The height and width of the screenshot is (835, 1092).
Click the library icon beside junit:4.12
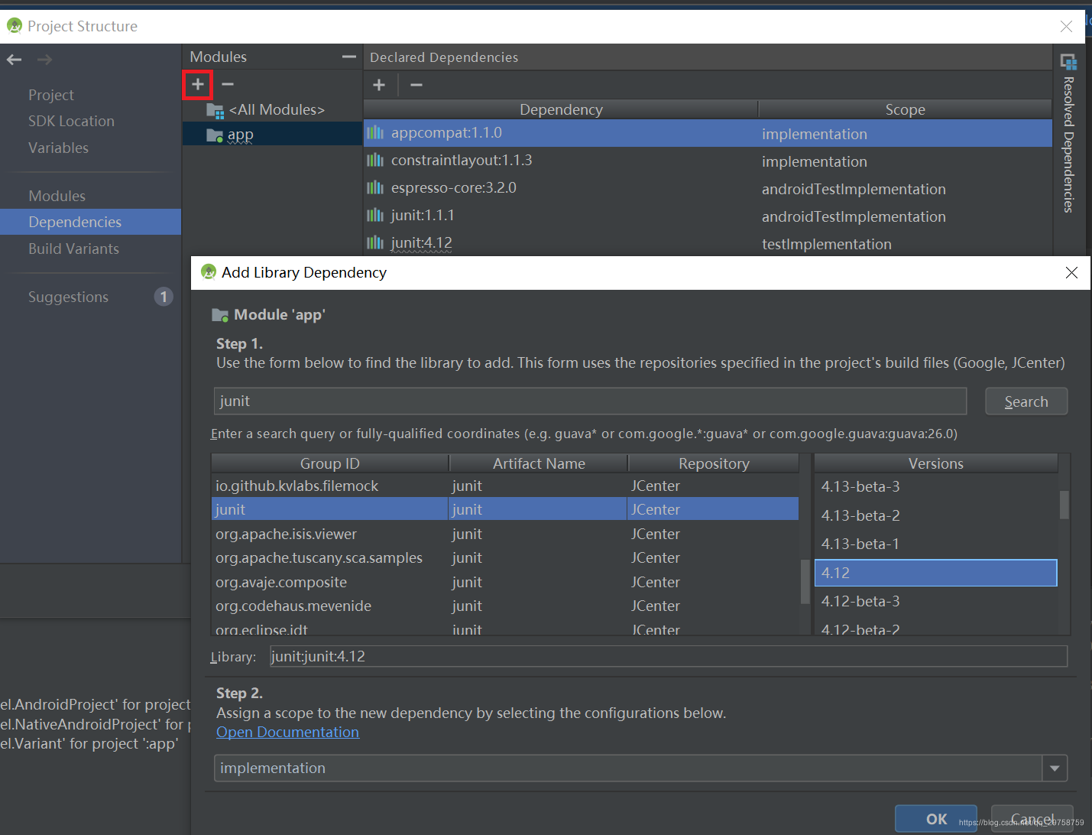[x=375, y=243]
